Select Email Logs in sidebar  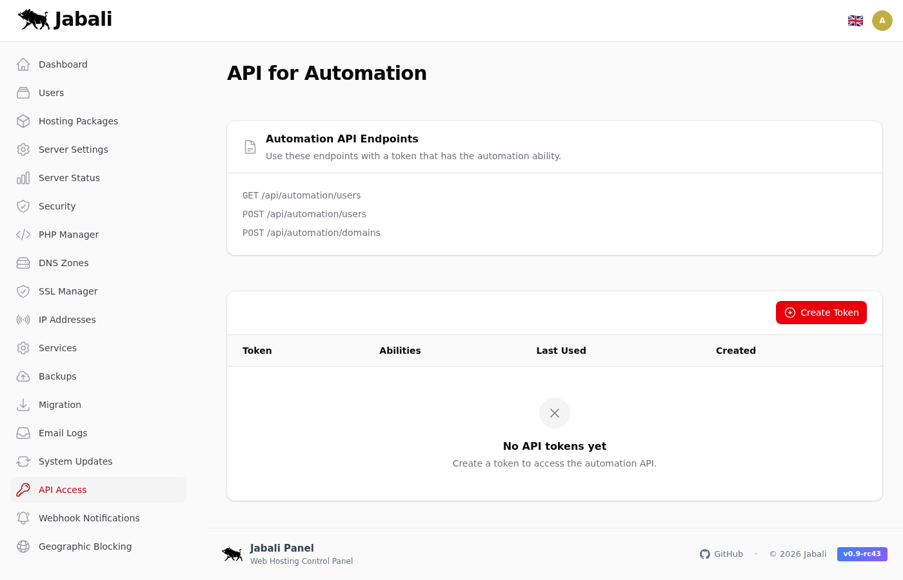pyautogui.click(x=63, y=433)
